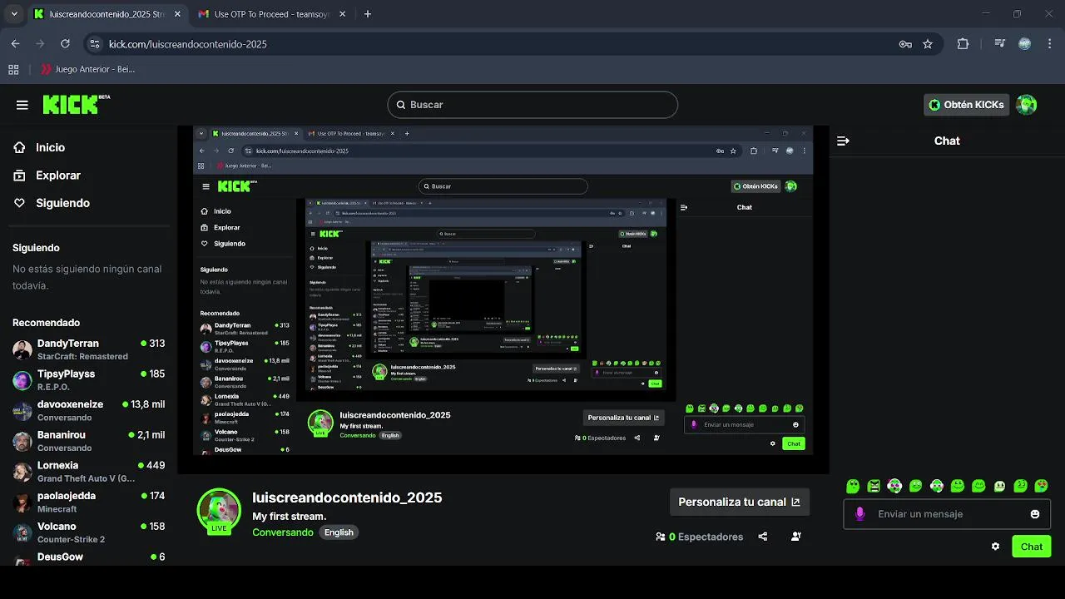Click the site info icon left of the URL
1065x599 pixels.
(94, 44)
